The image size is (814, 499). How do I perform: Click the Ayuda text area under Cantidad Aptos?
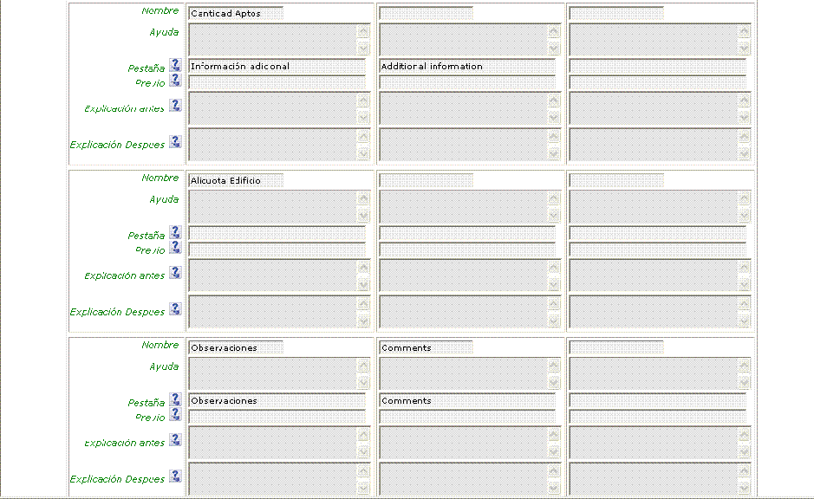[271, 40]
